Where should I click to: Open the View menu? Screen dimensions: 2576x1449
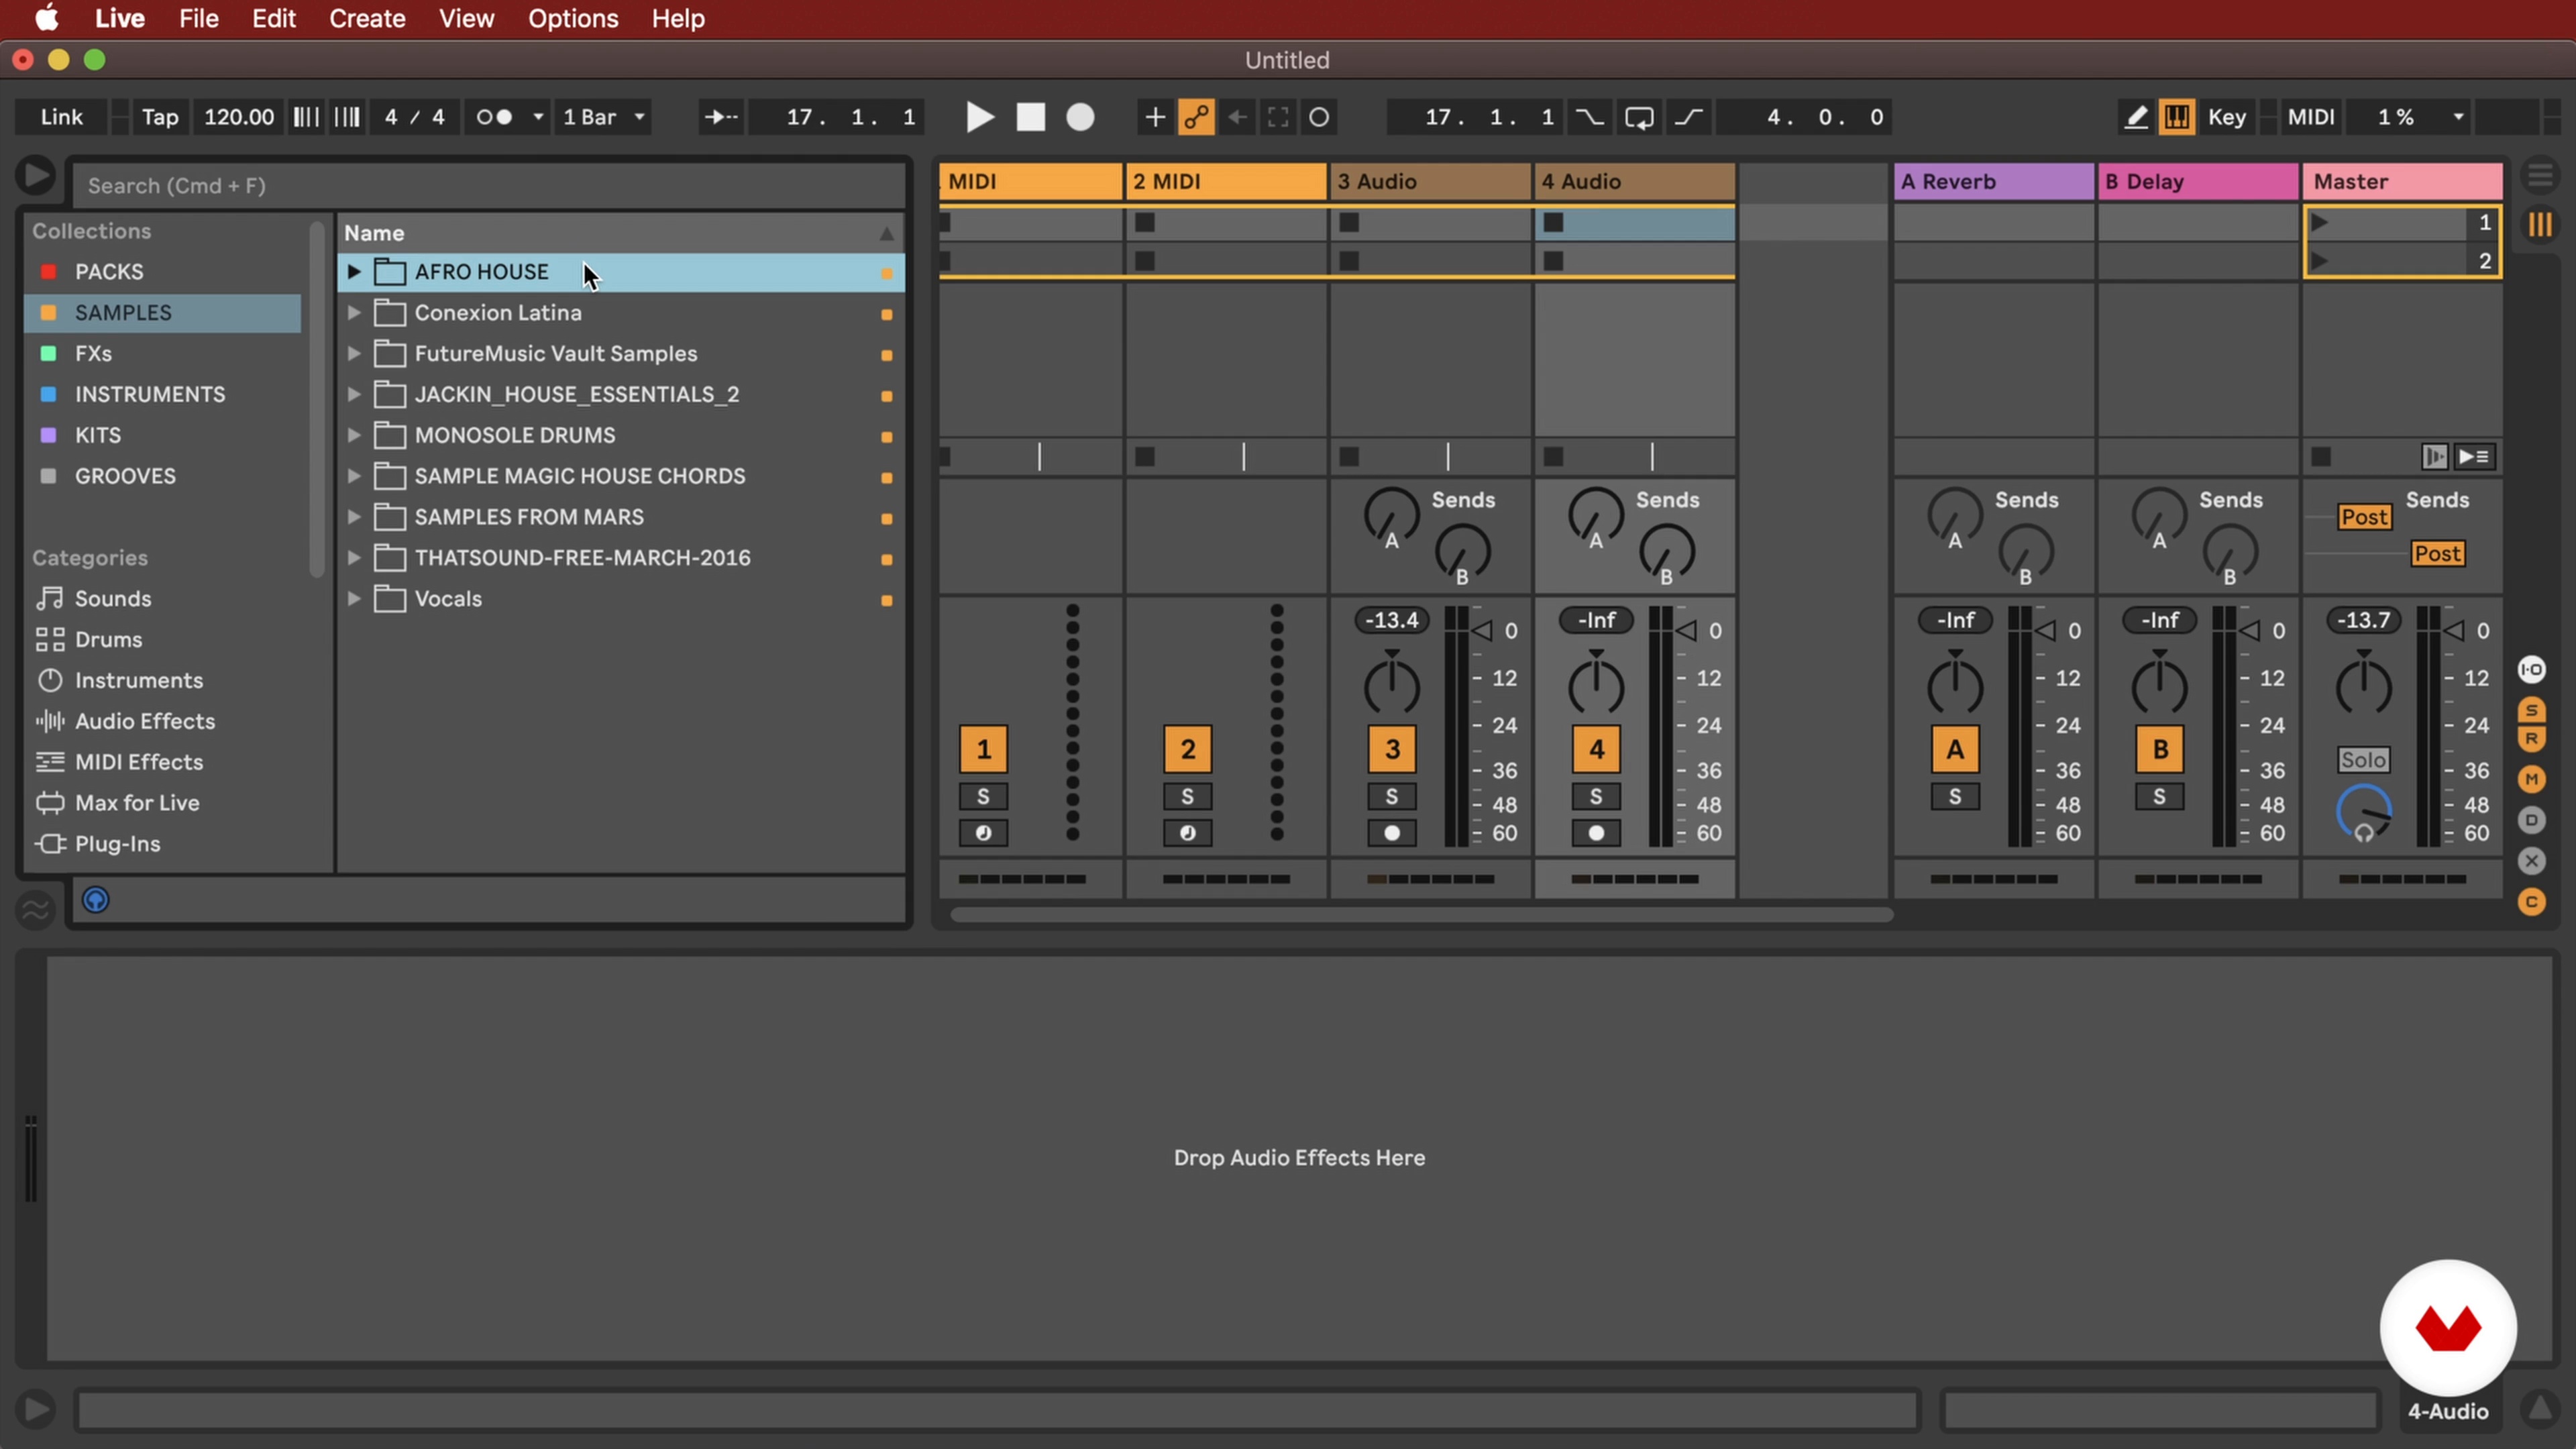coord(466,18)
